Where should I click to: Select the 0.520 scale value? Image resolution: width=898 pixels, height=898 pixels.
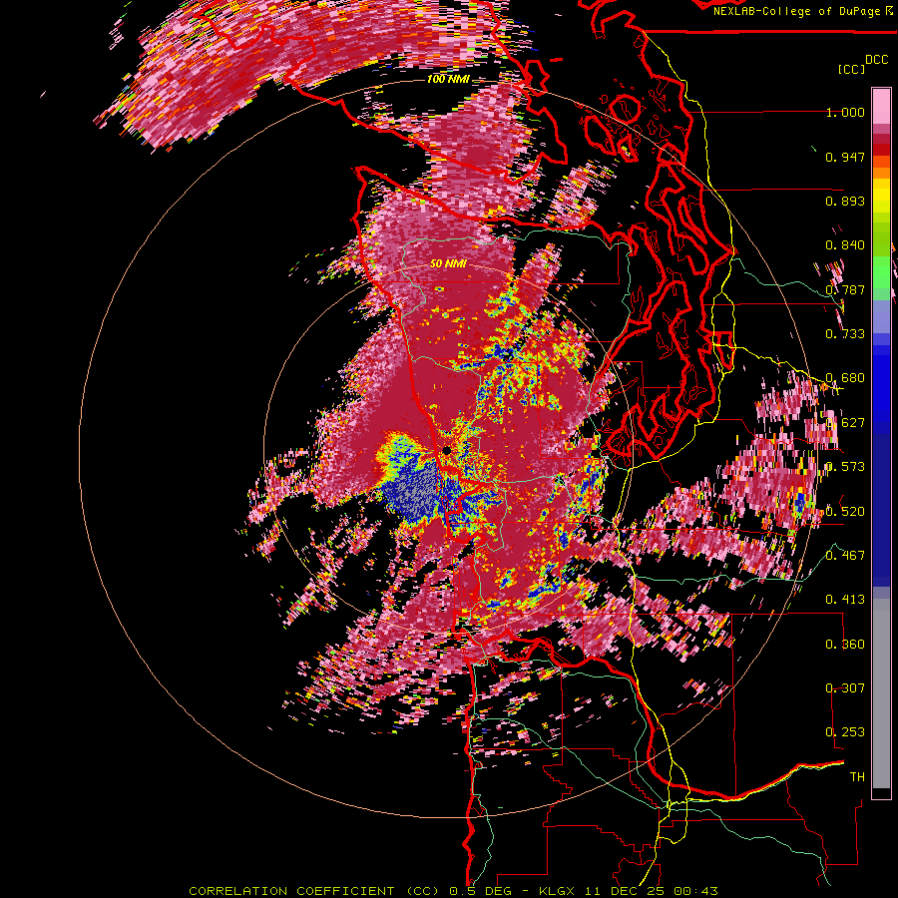point(845,512)
